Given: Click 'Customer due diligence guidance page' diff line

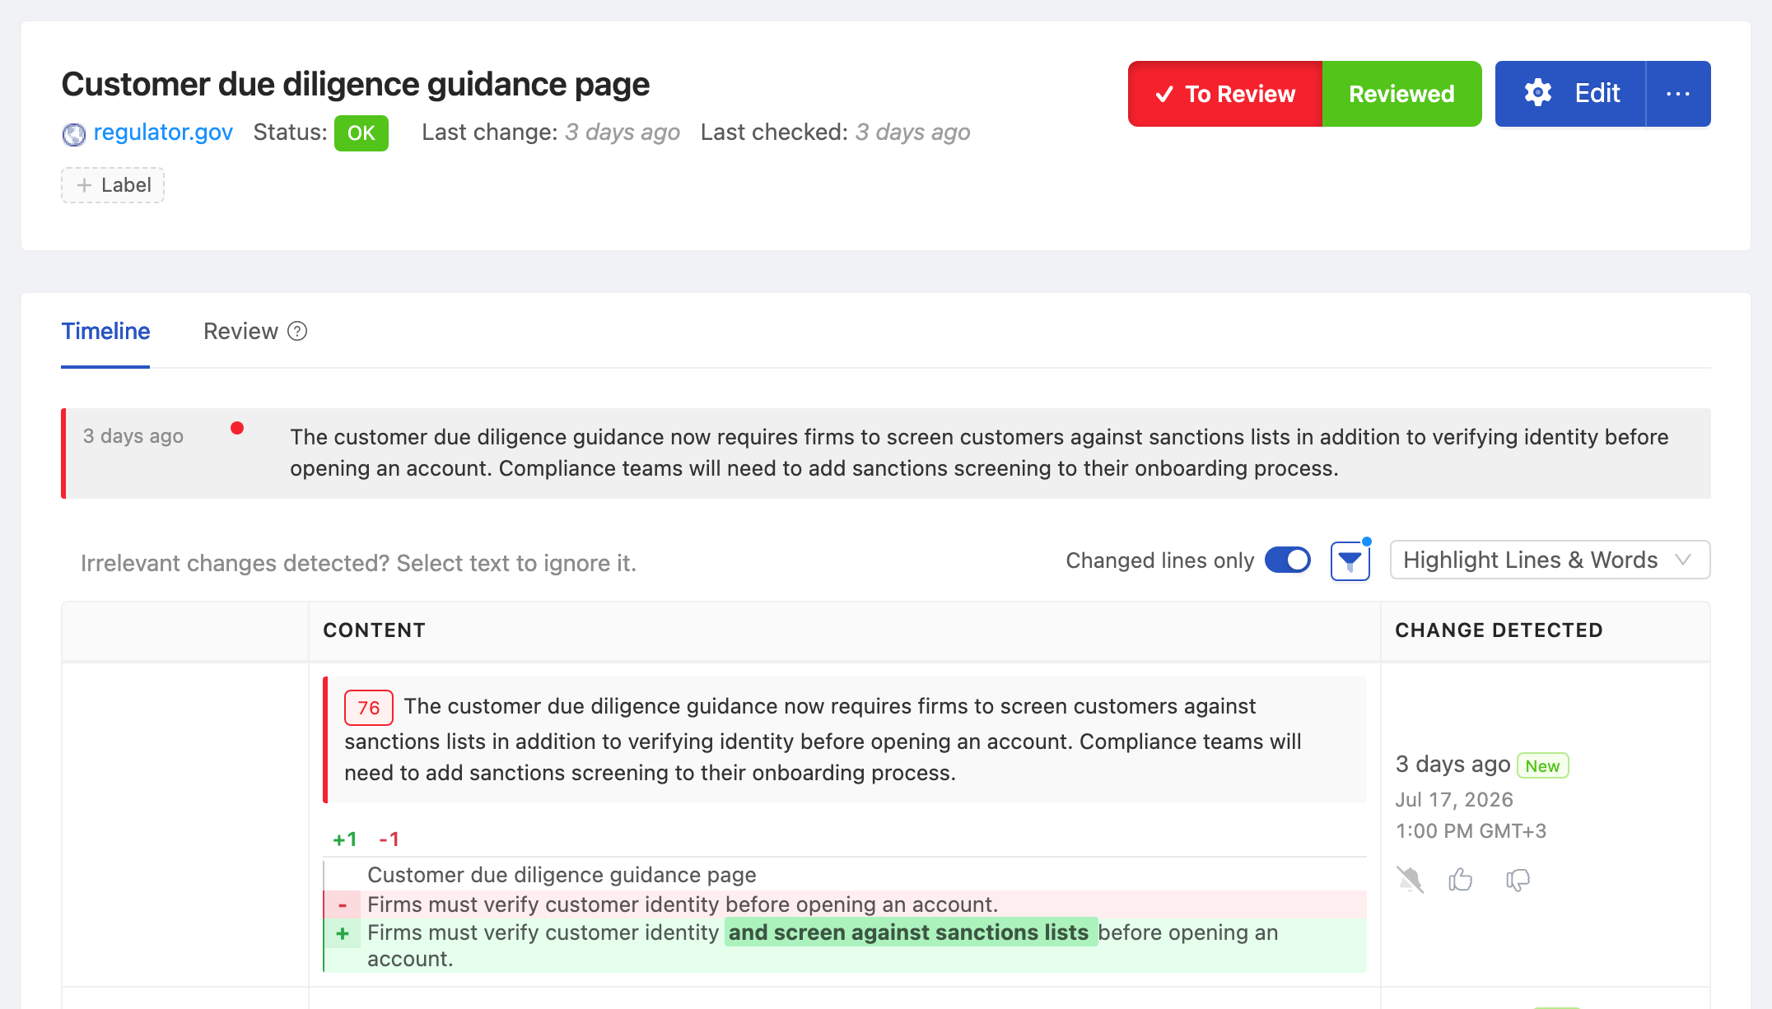Looking at the screenshot, I should point(562,875).
